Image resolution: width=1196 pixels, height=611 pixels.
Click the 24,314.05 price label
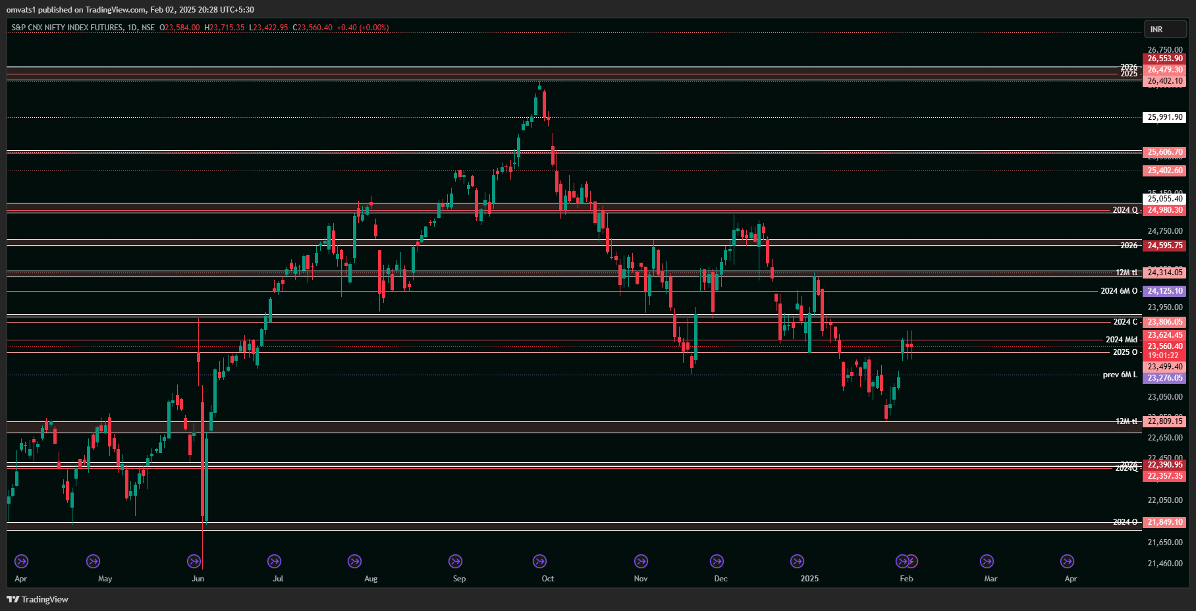tap(1164, 273)
